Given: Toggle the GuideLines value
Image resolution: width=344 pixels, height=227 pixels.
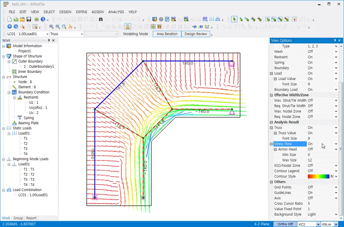Looking at the screenshot, I should click(x=322, y=193).
